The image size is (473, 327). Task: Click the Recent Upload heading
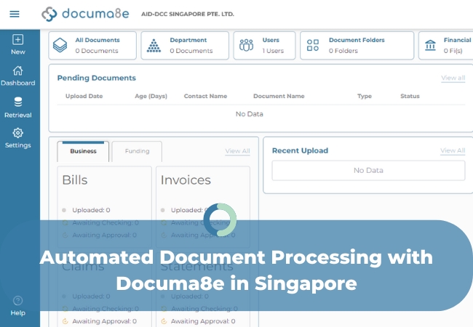300,150
